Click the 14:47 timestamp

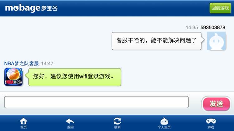click(x=47, y=64)
